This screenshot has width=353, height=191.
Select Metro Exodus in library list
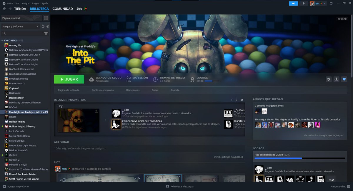pyautogui.click(x=17, y=141)
